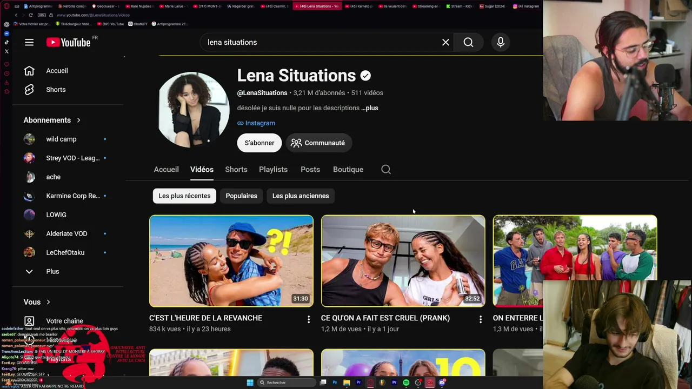Open Accueil in the left sidebar

pos(46,71)
